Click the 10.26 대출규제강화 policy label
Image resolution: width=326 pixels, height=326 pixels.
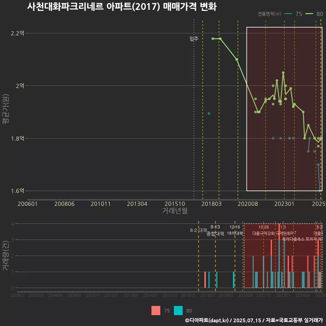(x=264, y=230)
